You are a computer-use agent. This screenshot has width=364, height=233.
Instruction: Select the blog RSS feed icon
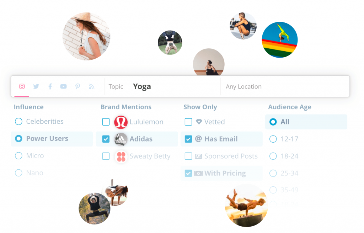[91, 86]
